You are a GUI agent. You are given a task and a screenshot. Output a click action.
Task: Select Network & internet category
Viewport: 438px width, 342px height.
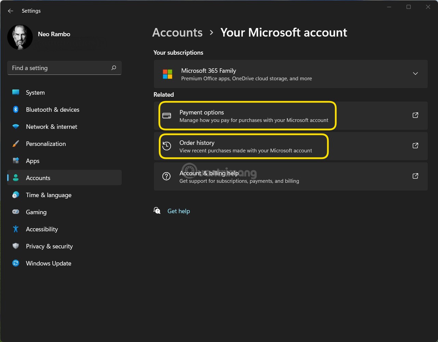(x=51, y=127)
